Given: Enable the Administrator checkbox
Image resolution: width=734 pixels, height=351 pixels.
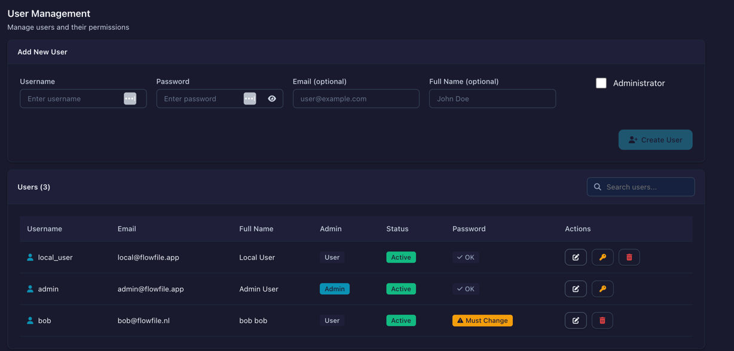Looking at the screenshot, I should click(601, 83).
